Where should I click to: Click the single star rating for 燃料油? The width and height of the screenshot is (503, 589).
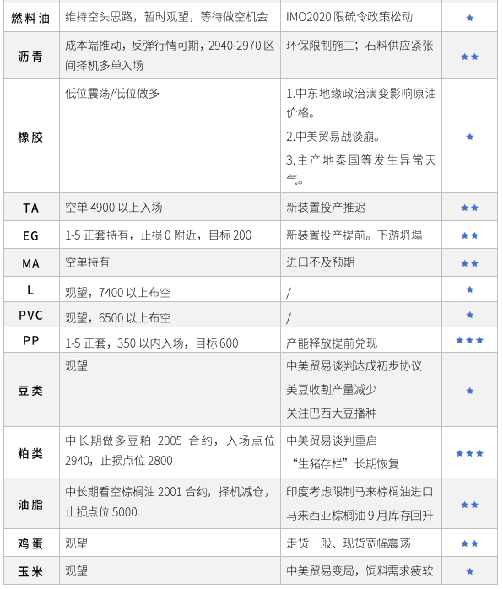[469, 18]
